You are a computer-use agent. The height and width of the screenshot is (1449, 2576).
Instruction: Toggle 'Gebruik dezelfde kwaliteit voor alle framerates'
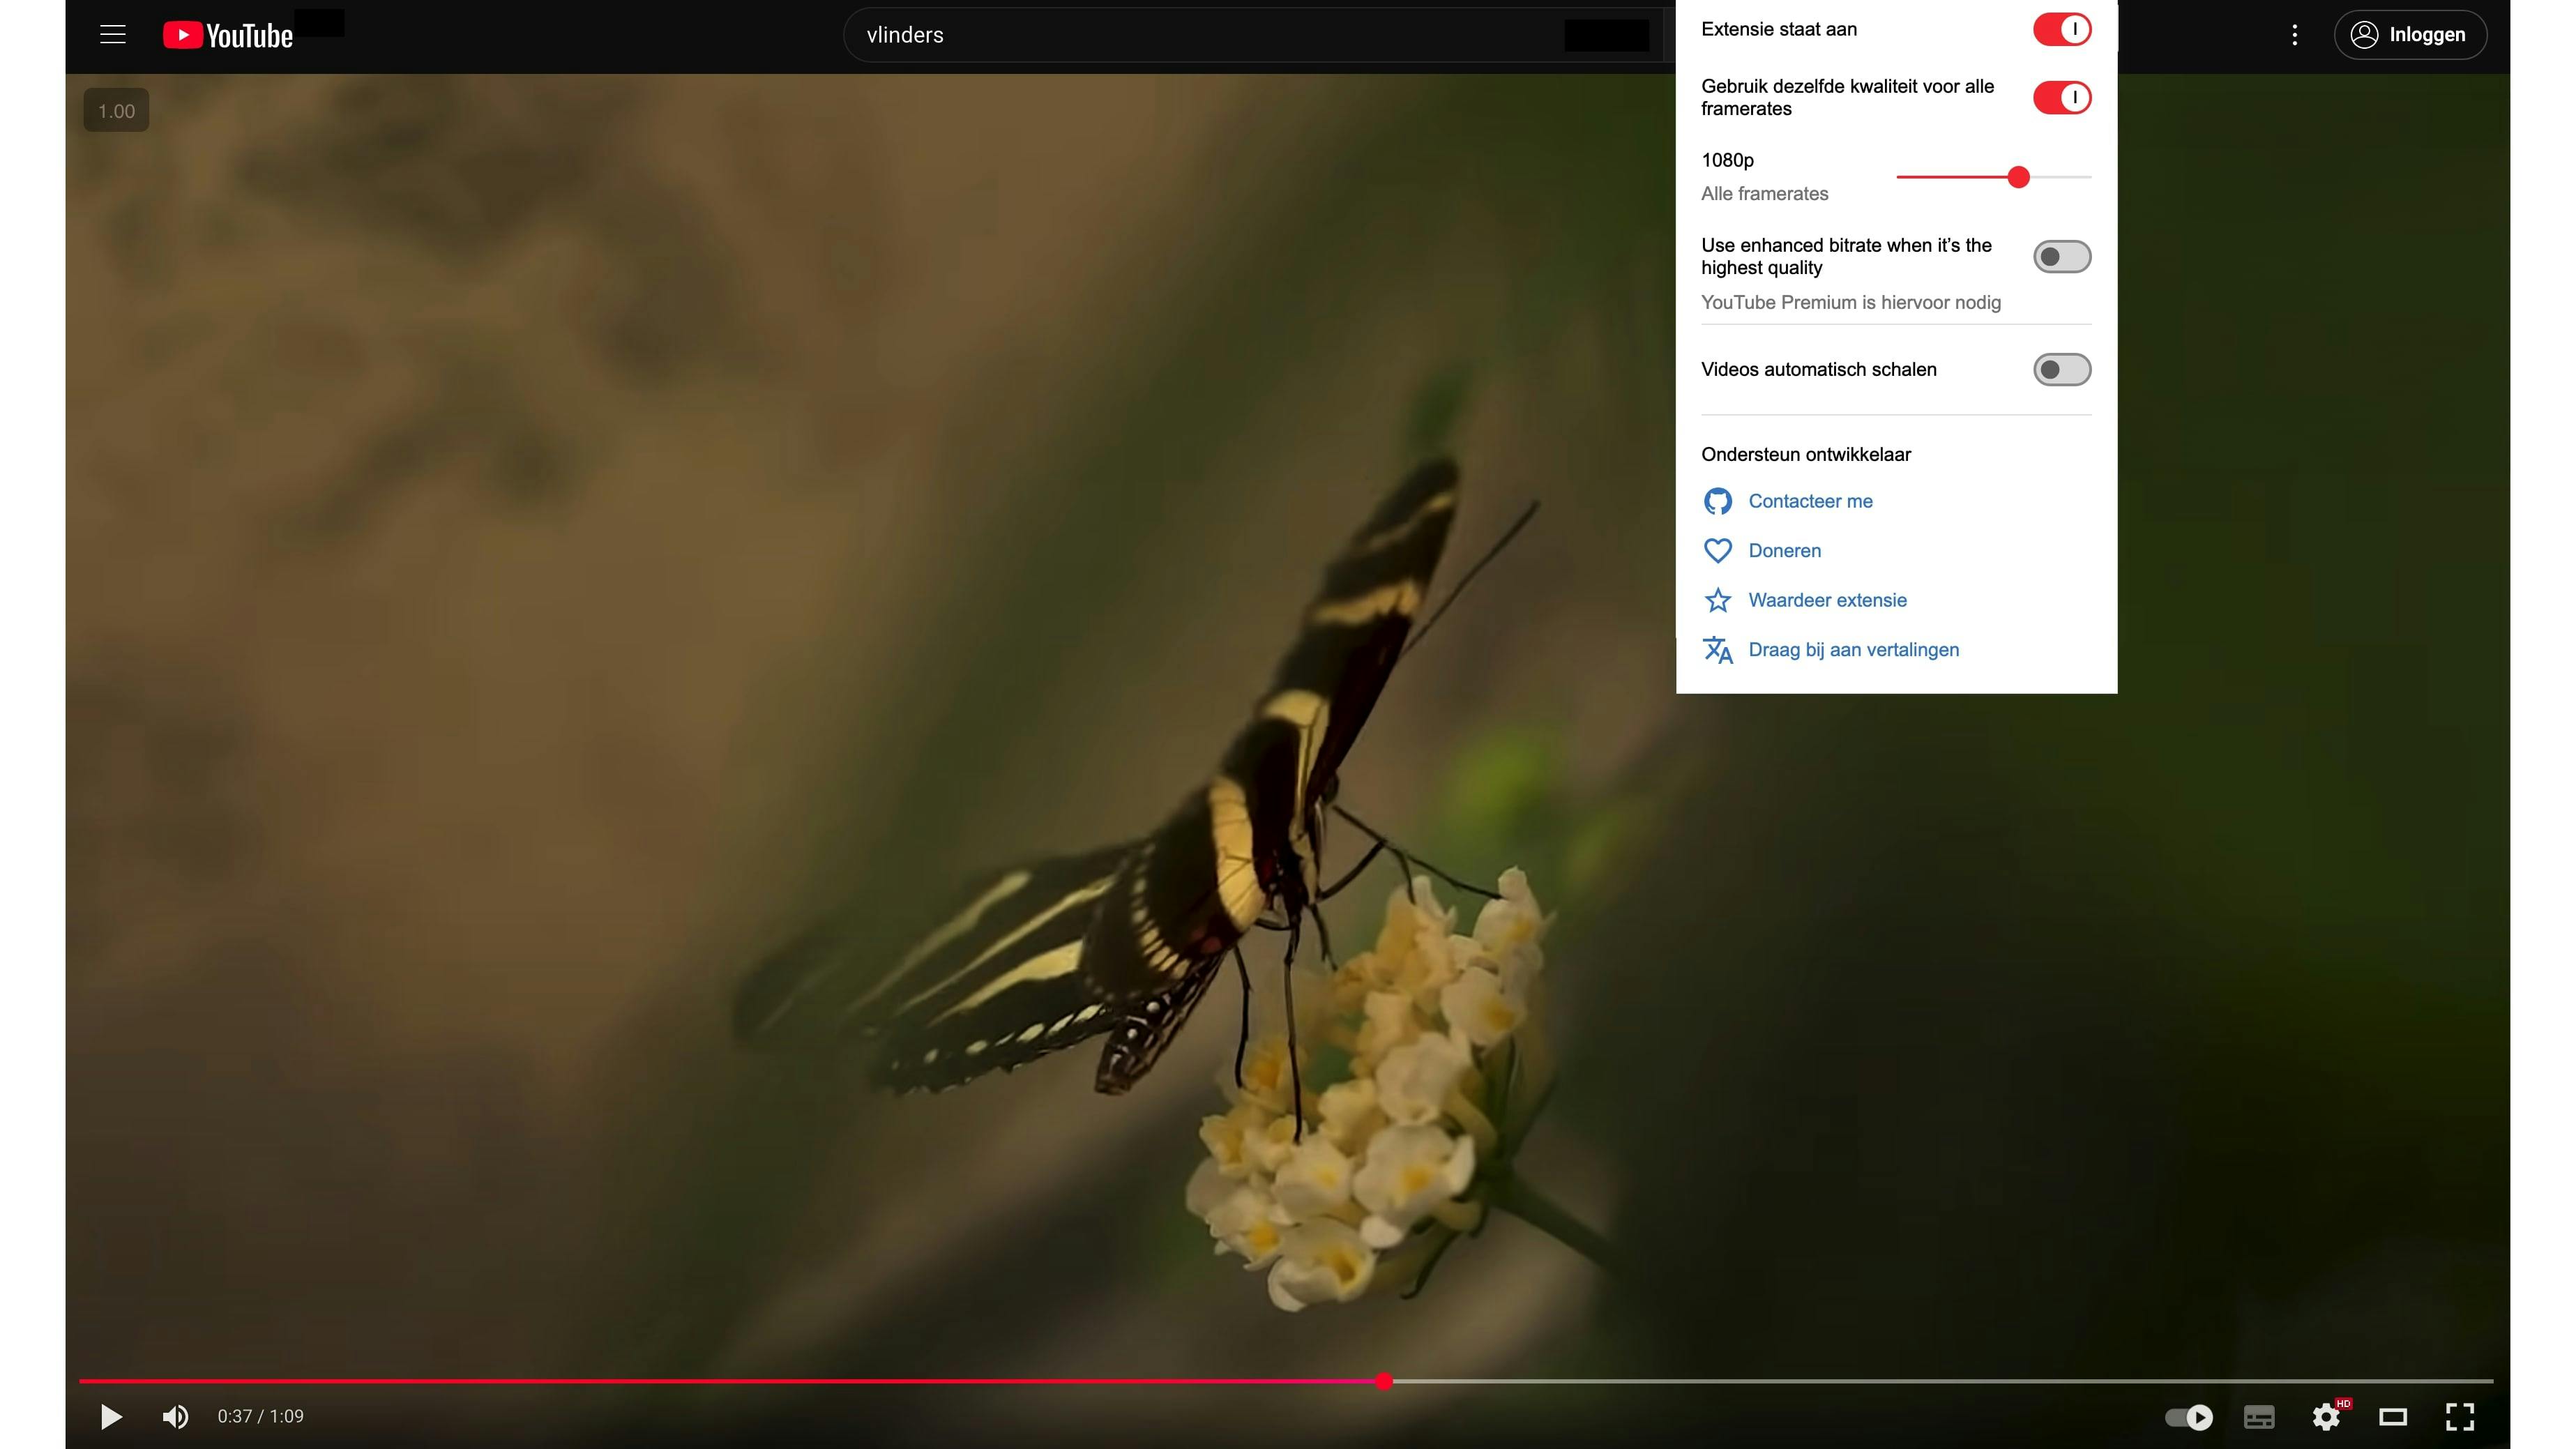(x=2061, y=98)
